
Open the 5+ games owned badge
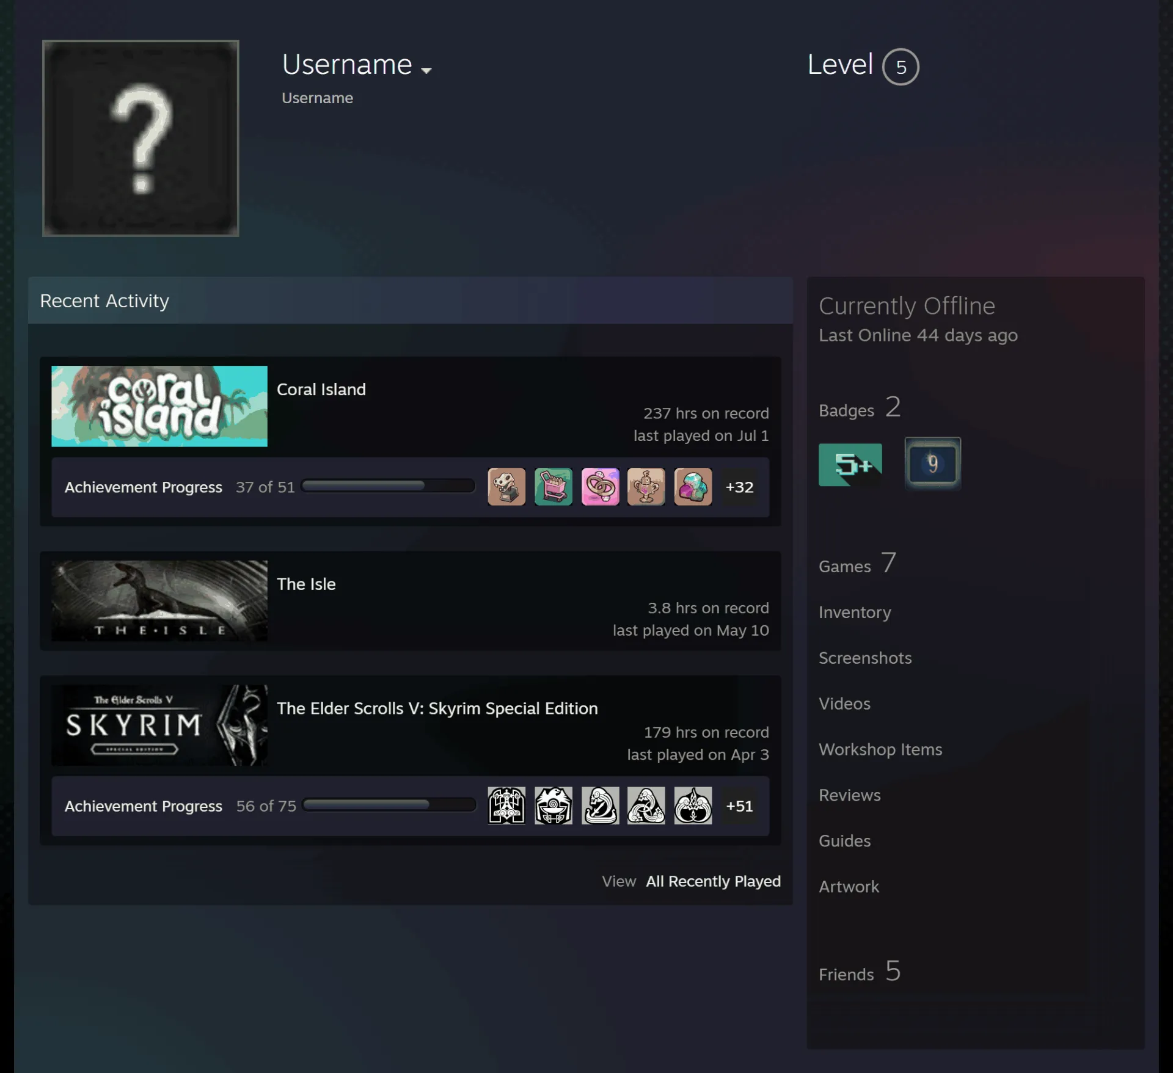(850, 465)
